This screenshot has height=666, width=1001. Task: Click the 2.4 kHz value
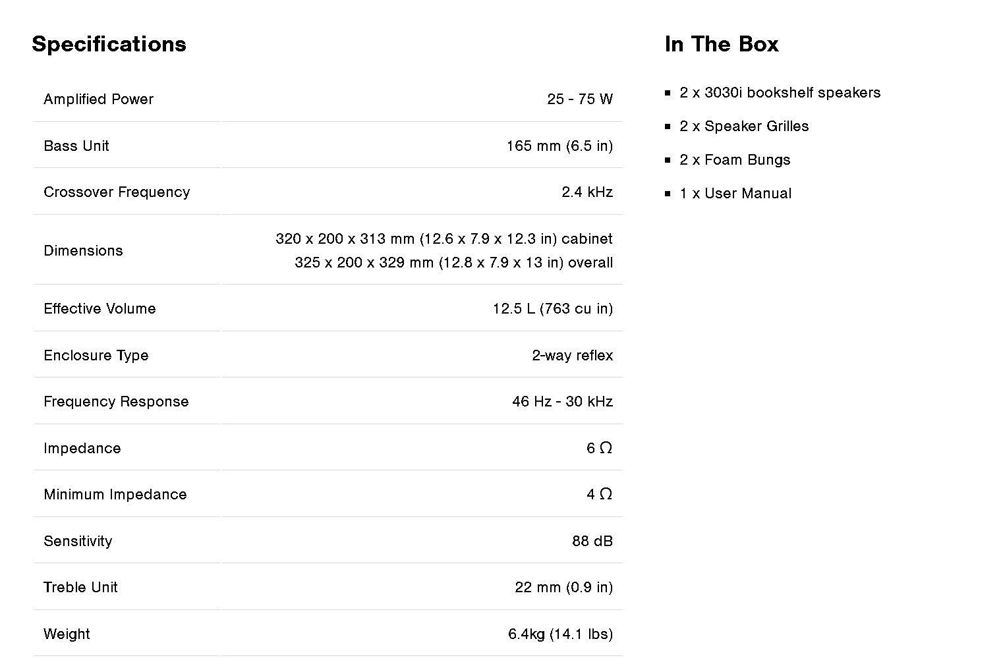pyautogui.click(x=586, y=192)
